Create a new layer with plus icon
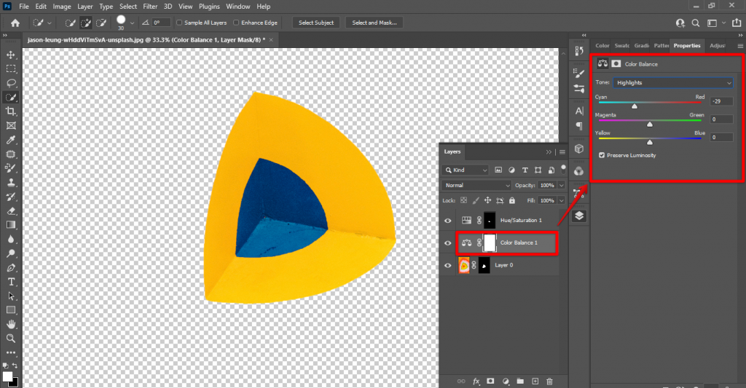The width and height of the screenshot is (746, 388). tap(535, 381)
